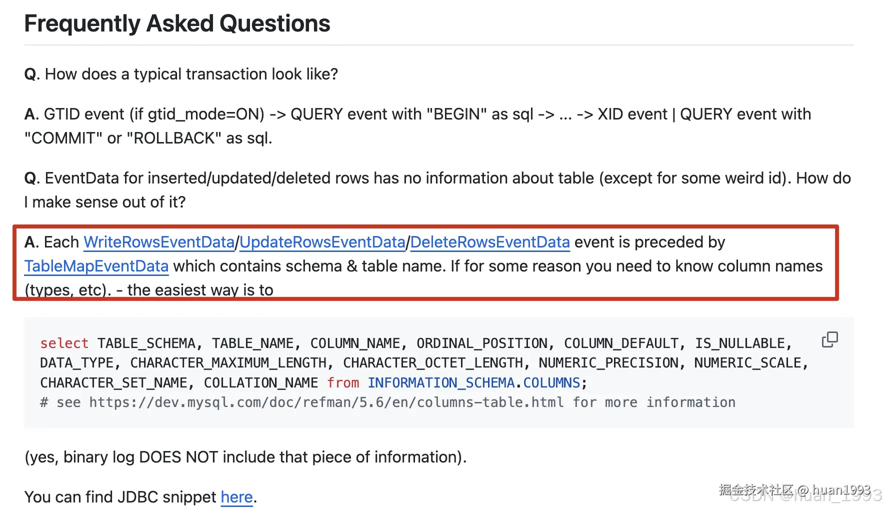The image size is (884, 510).
Task: Follow the DeleteRowsEventData link
Action: coord(490,242)
